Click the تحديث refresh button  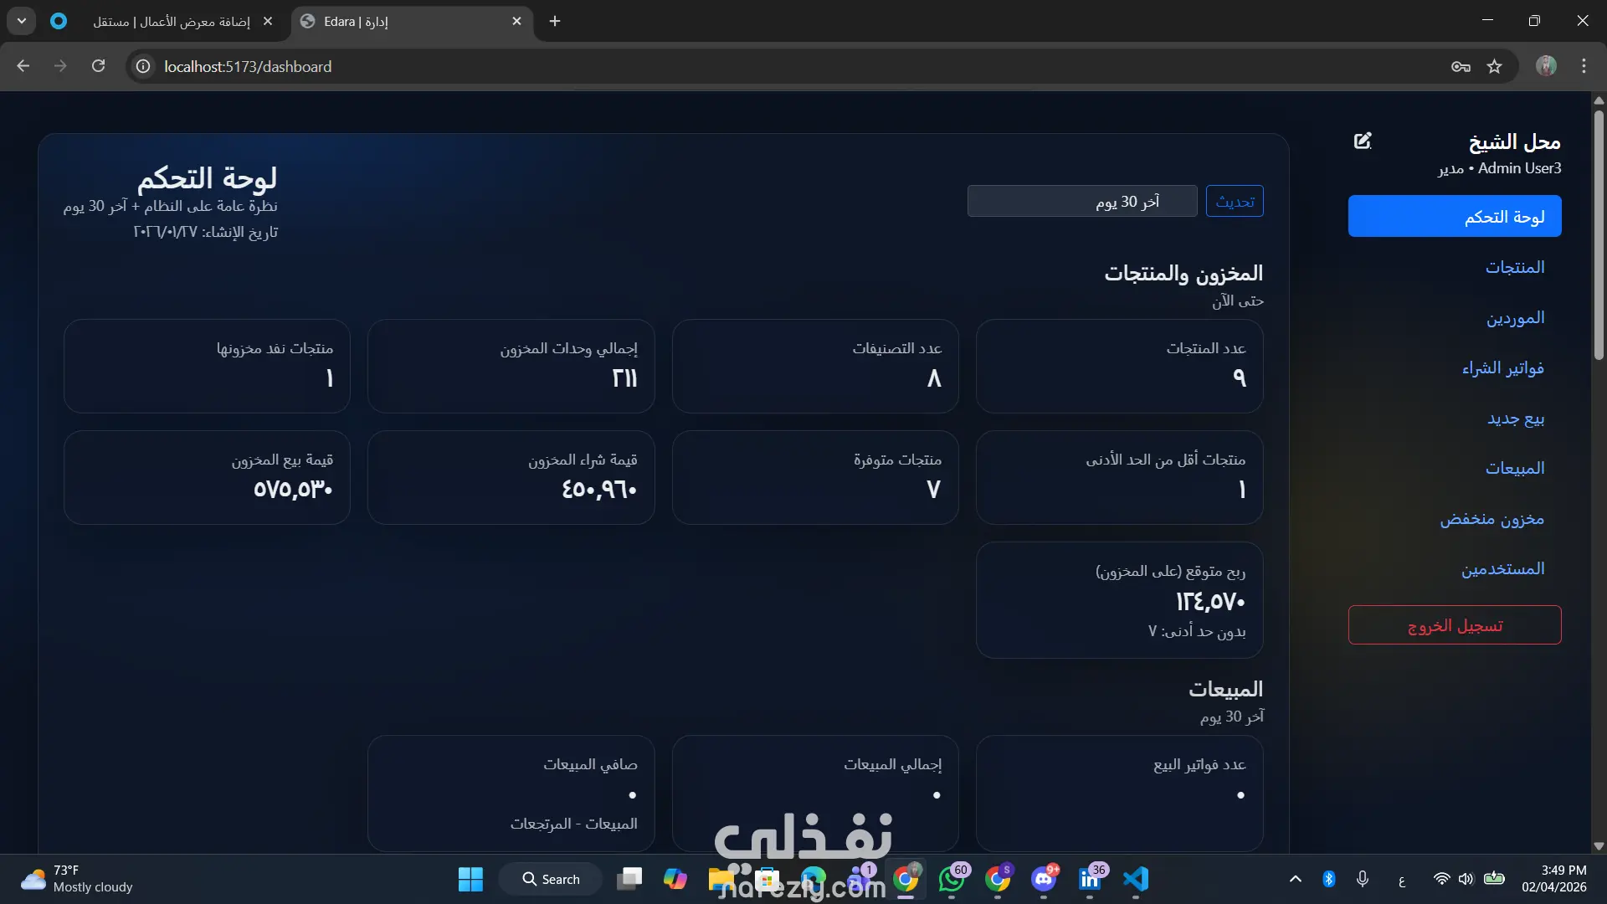(1235, 202)
